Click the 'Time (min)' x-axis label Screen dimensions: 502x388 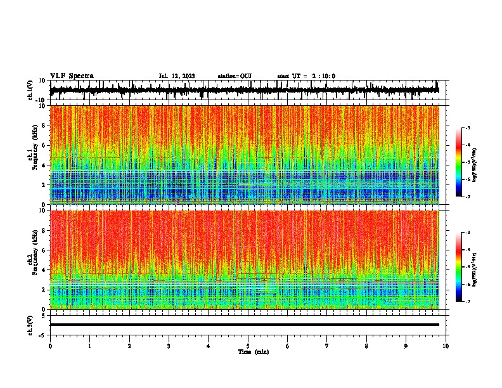pos(254,352)
